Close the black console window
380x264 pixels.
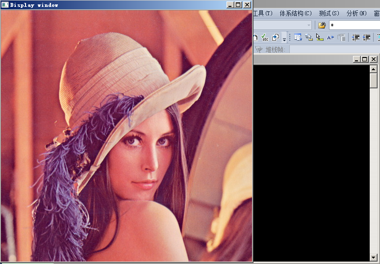(374, 59)
